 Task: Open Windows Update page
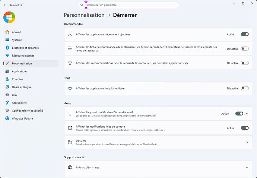pyautogui.click(x=31, y=118)
